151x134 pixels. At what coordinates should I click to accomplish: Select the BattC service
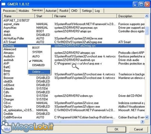coord(7,67)
